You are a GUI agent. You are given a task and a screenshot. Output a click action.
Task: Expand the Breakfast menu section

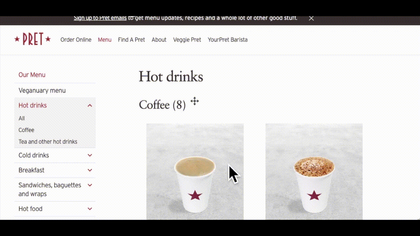[x=90, y=170]
